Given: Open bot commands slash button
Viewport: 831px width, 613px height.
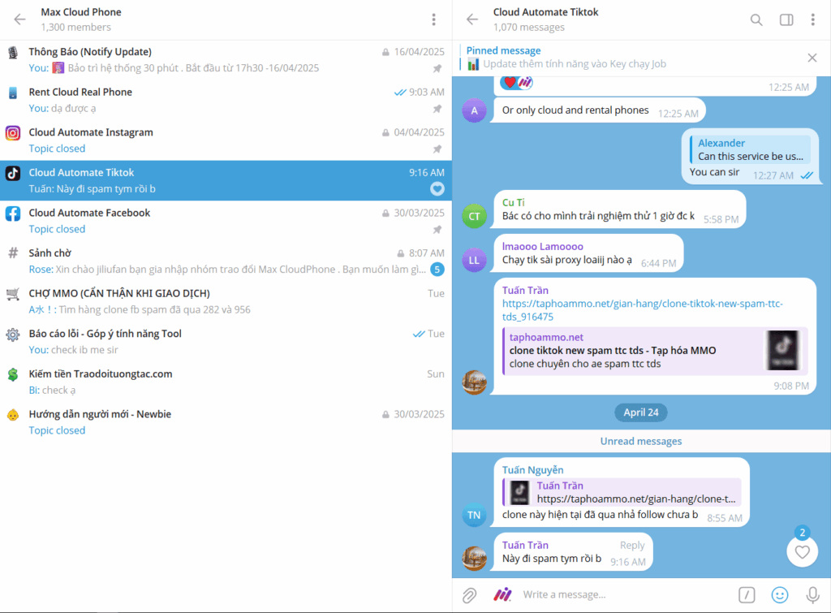Looking at the screenshot, I should pyautogui.click(x=747, y=595).
